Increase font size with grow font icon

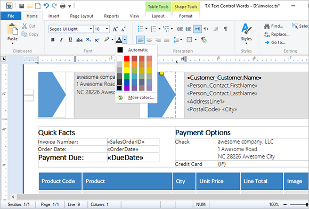(x=115, y=29)
